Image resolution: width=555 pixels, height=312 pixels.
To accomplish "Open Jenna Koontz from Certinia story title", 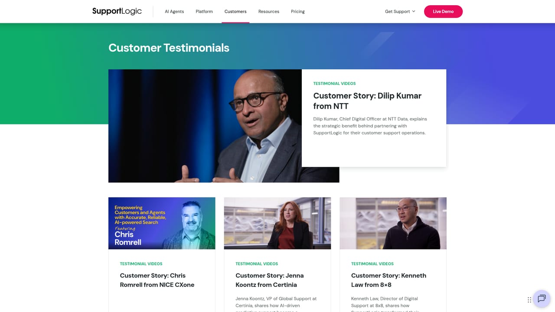I will coord(270,280).
